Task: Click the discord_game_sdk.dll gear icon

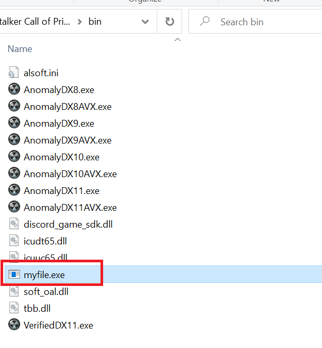Action: (14, 224)
